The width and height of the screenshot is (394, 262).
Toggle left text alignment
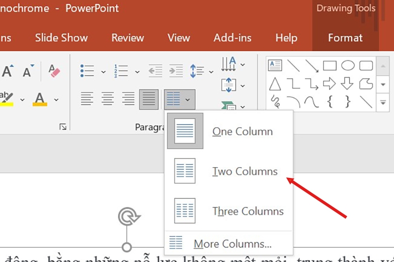point(87,99)
